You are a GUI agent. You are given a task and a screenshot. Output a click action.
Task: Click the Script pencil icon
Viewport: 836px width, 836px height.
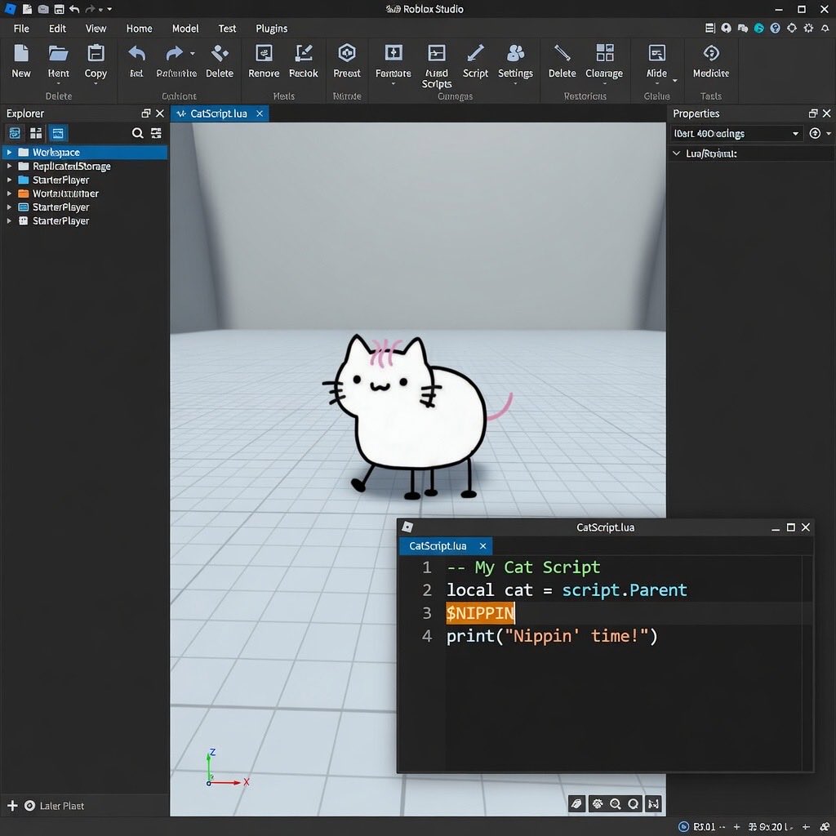coord(475,53)
